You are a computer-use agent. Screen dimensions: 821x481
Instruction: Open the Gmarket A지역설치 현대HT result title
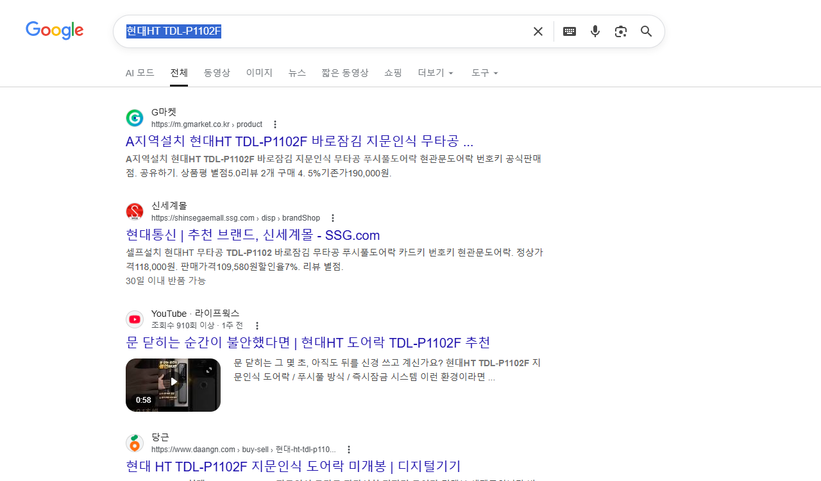[300, 141]
